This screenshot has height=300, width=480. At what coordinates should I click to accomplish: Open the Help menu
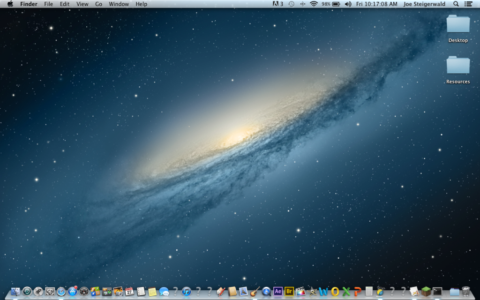142,4
